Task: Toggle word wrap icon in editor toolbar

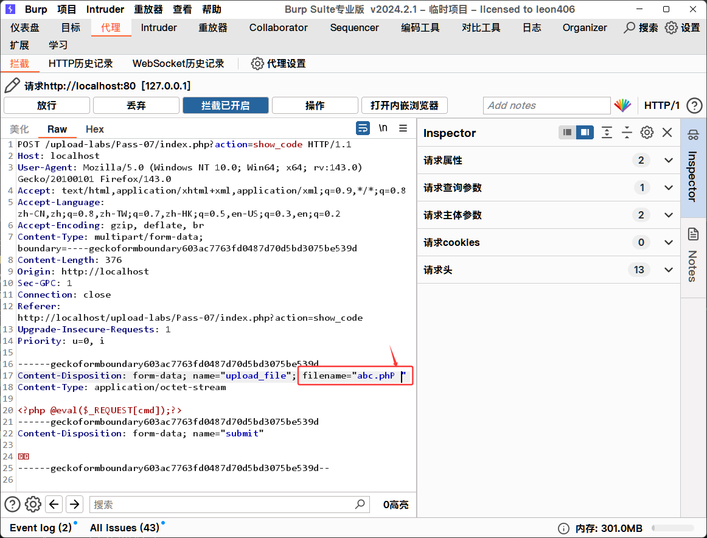Action: tap(363, 128)
